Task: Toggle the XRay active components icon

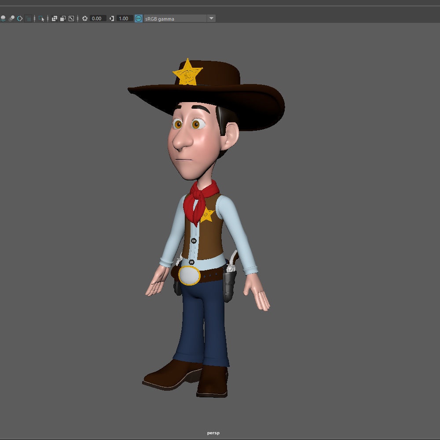Action: (63, 18)
